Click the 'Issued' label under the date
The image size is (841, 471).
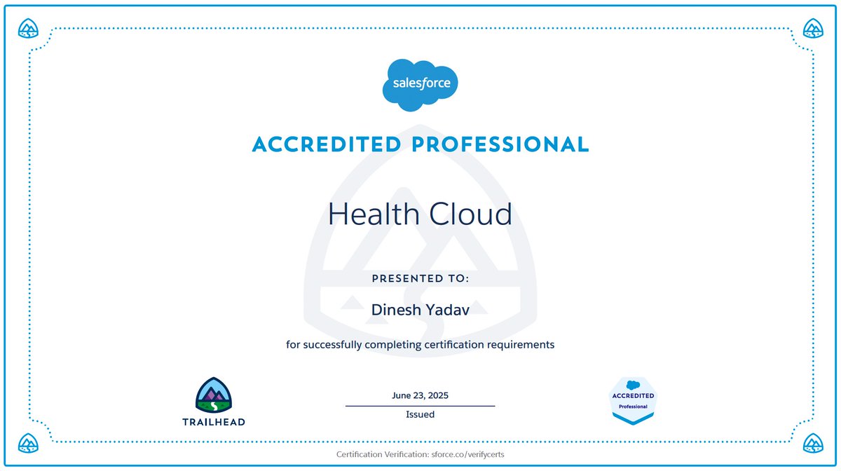tap(420, 414)
